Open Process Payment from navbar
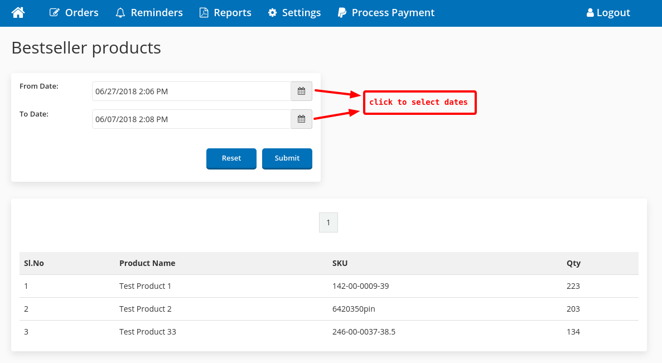This screenshot has width=662, height=363. 393,13
